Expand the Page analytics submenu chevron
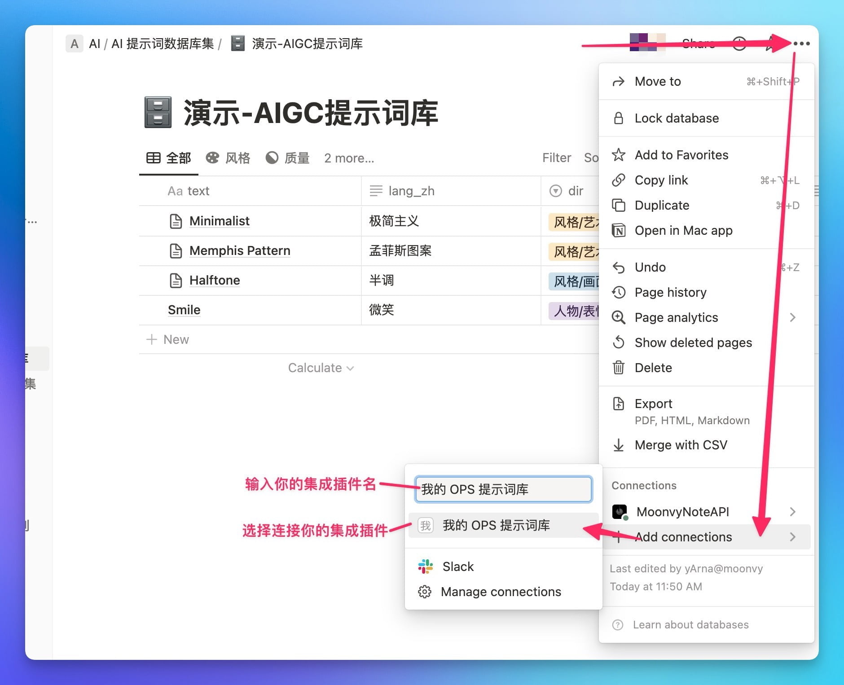The height and width of the screenshot is (685, 844). 792,317
